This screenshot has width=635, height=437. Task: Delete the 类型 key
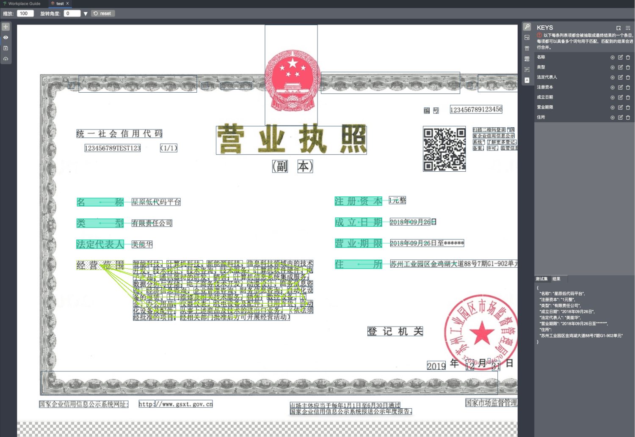pyautogui.click(x=628, y=67)
